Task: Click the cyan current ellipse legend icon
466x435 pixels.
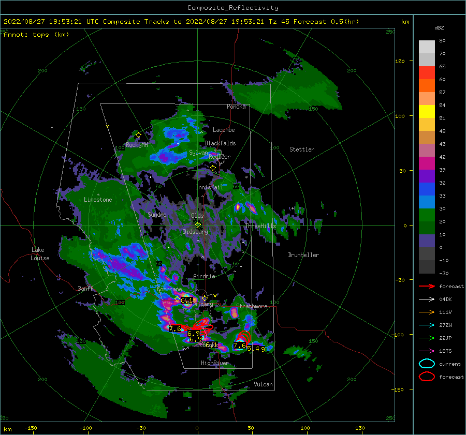Action: tap(427, 364)
